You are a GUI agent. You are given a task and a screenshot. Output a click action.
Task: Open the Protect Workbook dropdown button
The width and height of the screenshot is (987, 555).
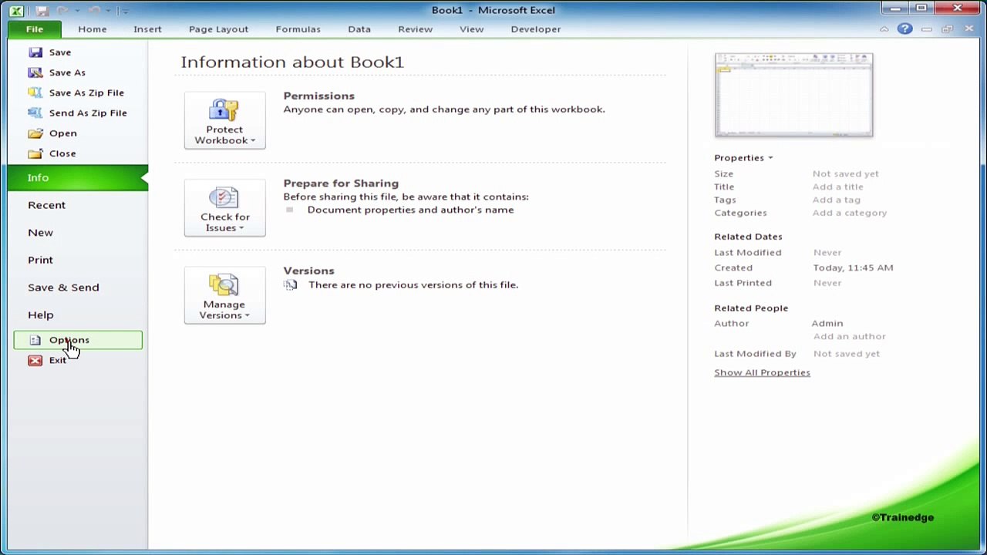point(224,120)
